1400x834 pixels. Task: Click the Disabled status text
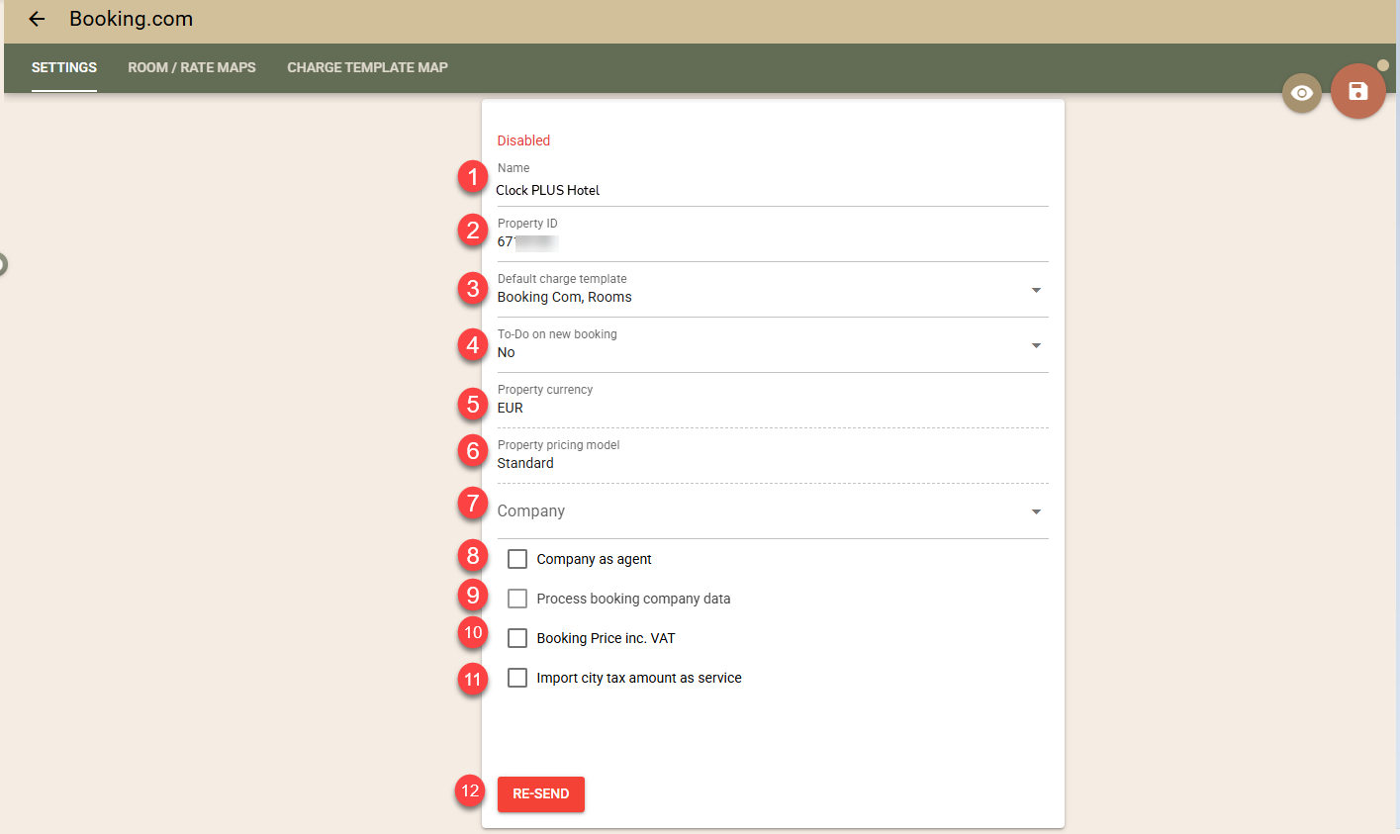click(523, 140)
